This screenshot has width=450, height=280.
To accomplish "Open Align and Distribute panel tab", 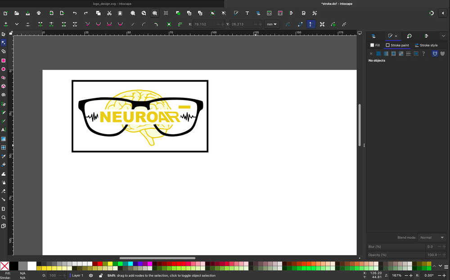I will point(427,36).
